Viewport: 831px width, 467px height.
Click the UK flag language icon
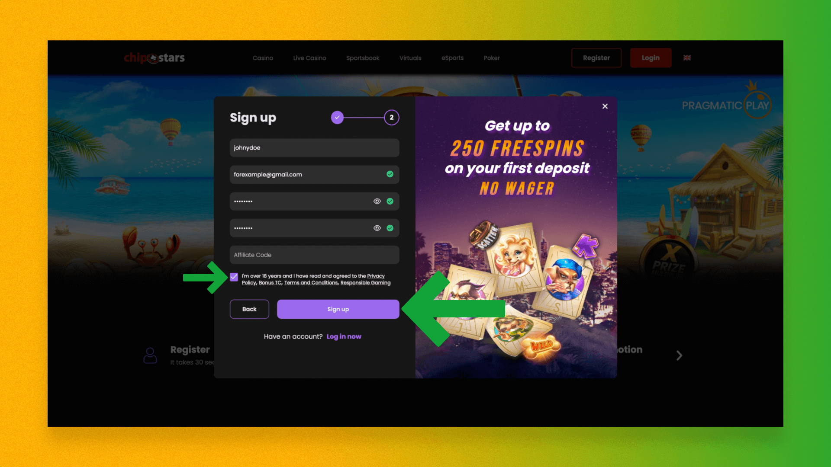[687, 58]
